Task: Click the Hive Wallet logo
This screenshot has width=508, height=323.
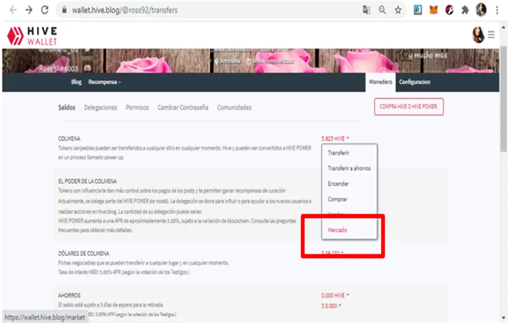Action: [x=32, y=36]
